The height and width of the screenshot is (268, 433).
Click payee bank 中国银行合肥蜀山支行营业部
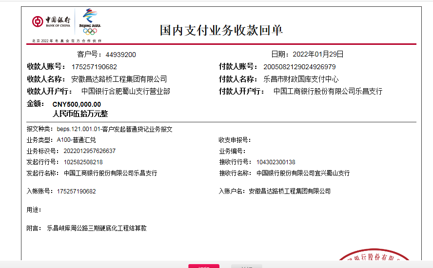pos(125,91)
